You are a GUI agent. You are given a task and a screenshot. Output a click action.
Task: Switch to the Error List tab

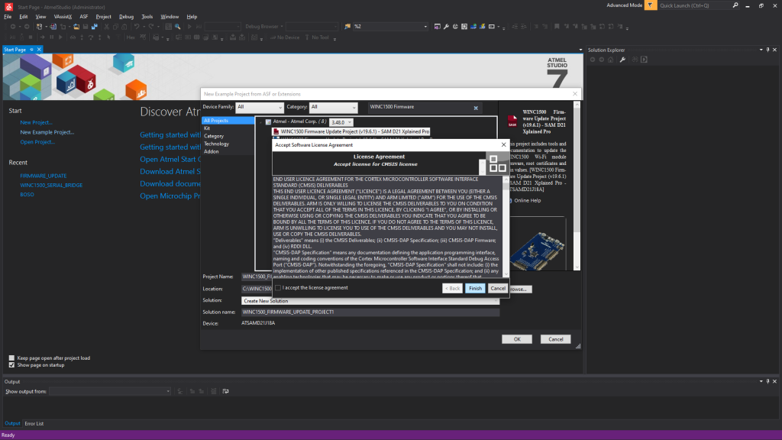pyautogui.click(x=34, y=423)
